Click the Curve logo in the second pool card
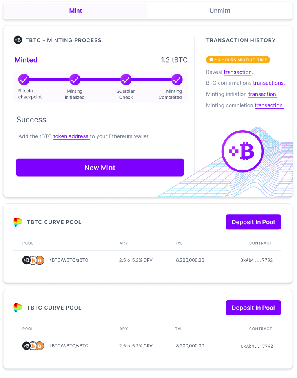This screenshot has height=378, width=297. click(x=17, y=308)
